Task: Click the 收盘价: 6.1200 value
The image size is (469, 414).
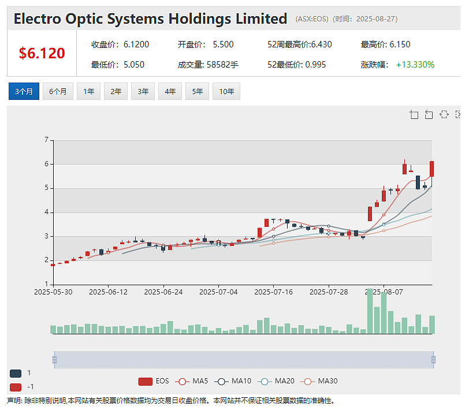Action: pos(120,44)
